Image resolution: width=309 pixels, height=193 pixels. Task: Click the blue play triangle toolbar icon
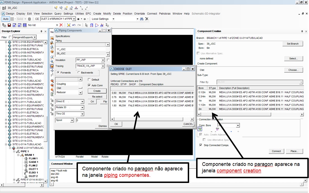pos(97,25)
